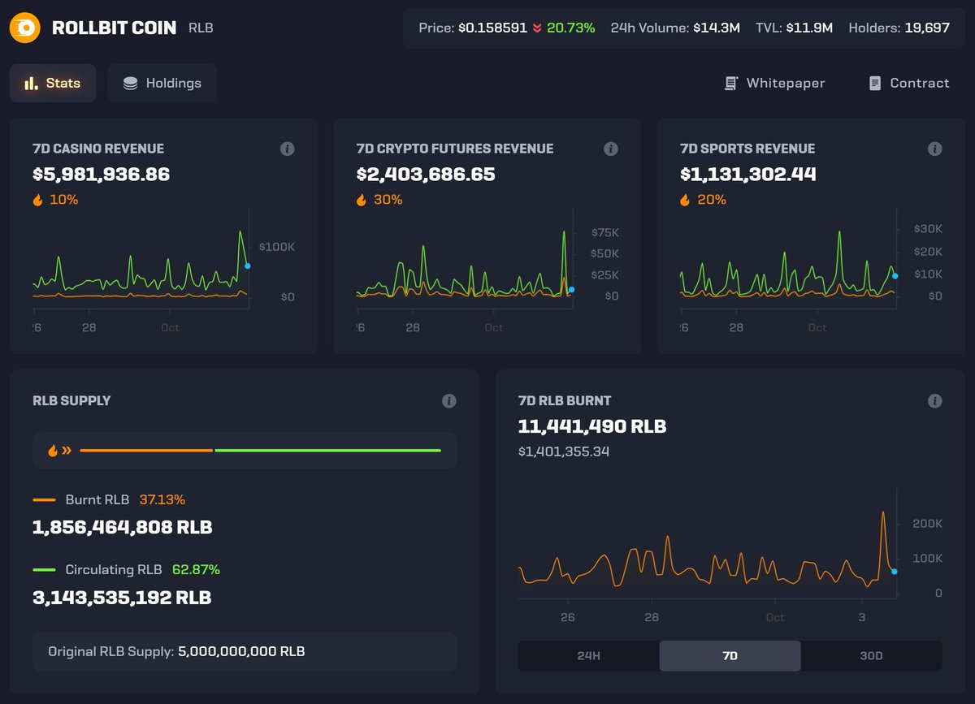Click the flame icon in the supply bar

(x=52, y=449)
